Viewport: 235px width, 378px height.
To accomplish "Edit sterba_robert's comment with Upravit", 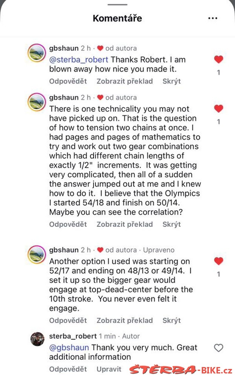I will (x=109, y=369).
